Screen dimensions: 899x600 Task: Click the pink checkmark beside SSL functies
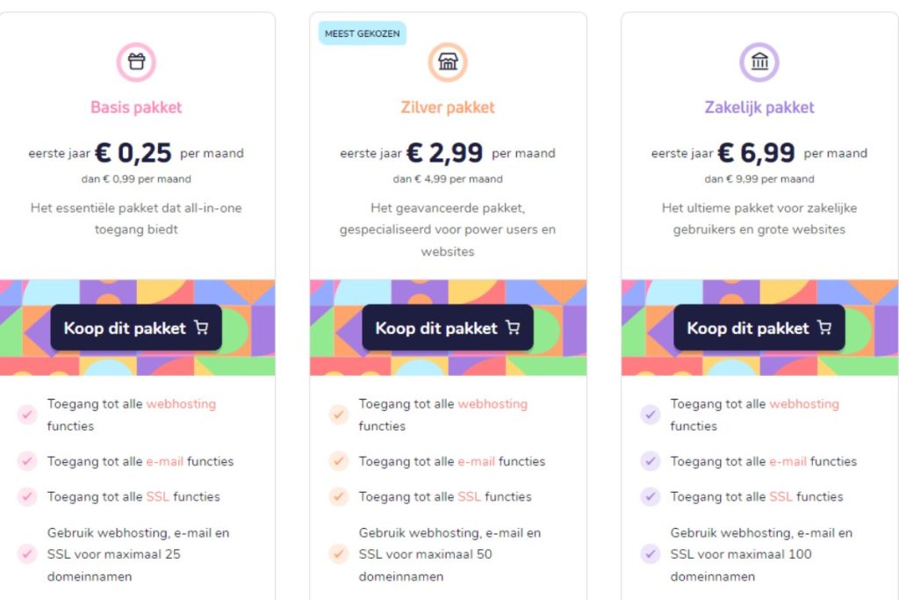tap(27, 496)
